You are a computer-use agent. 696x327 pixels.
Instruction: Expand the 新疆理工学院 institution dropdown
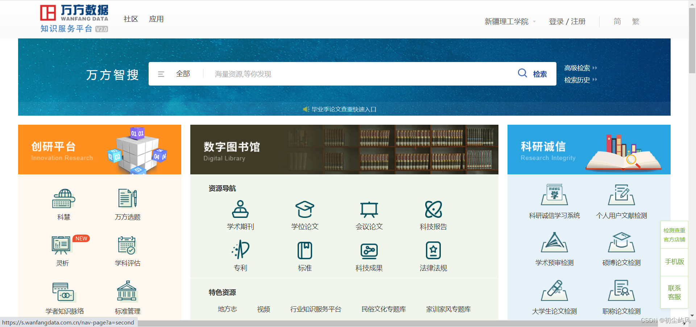(x=510, y=21)
